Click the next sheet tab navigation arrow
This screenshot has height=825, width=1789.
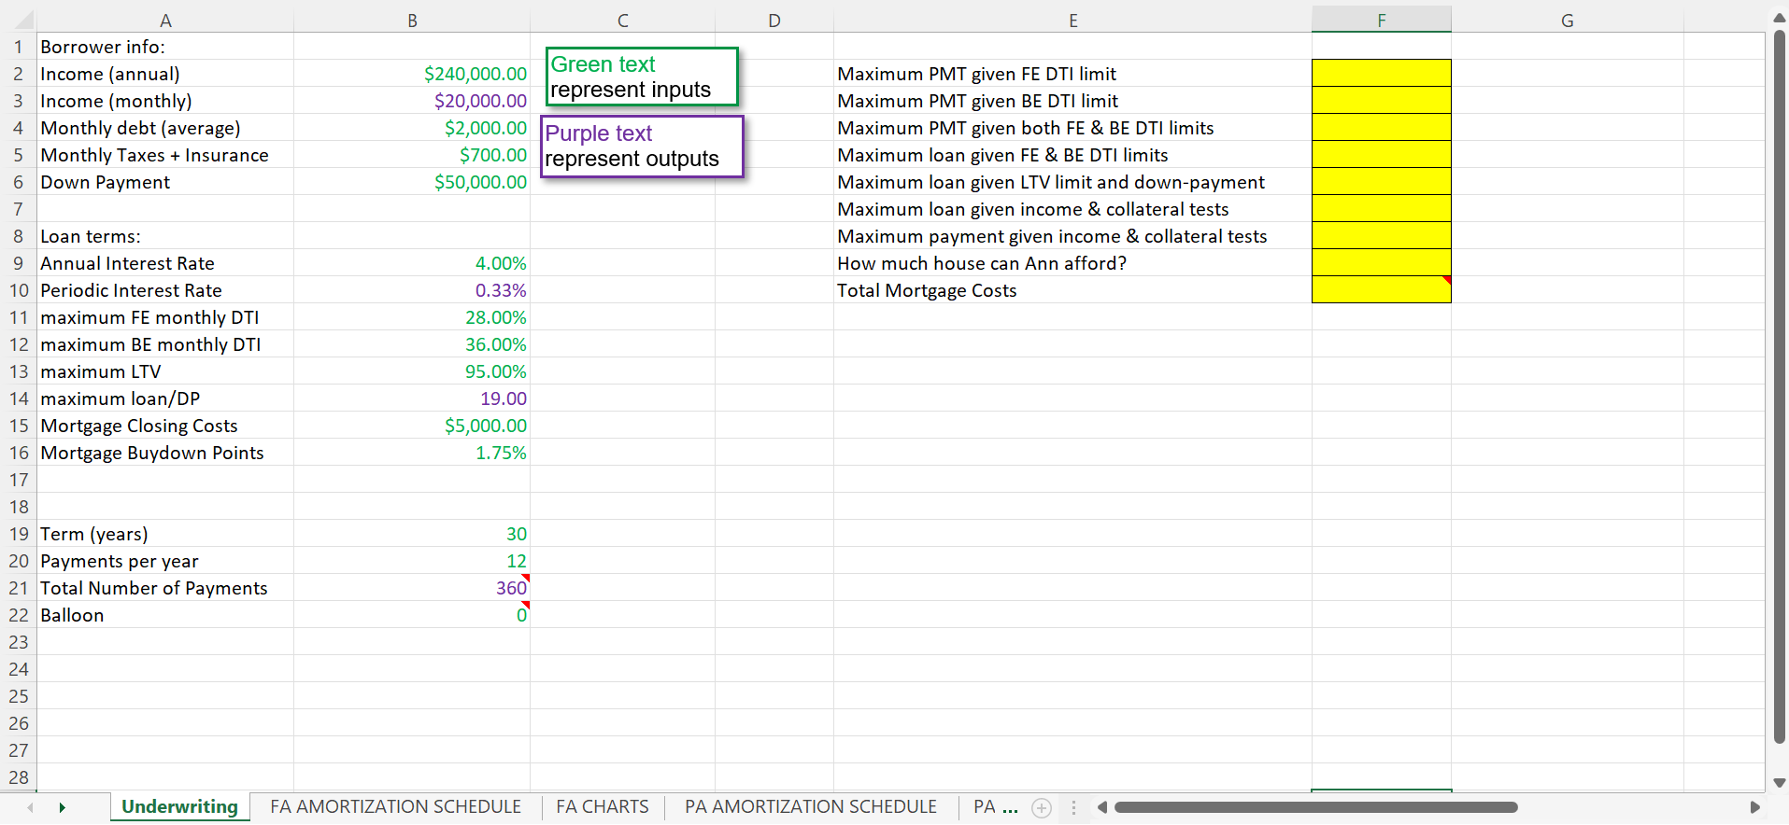point(62,807)
